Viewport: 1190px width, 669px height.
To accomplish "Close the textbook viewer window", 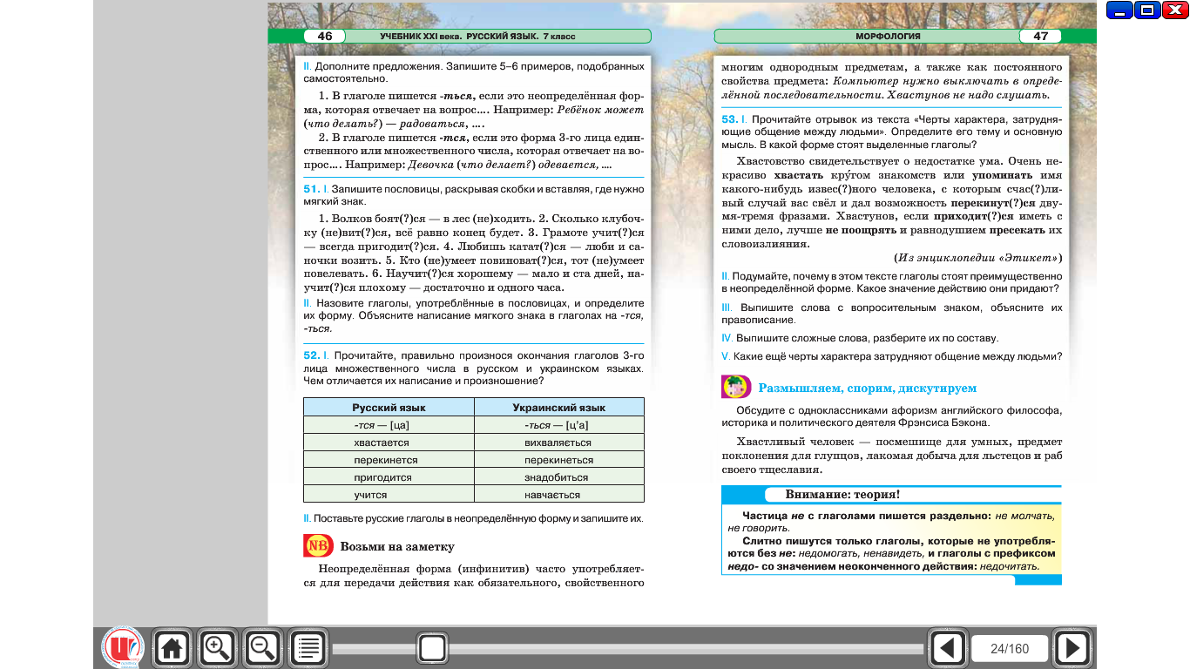I will coord(1176,10).
